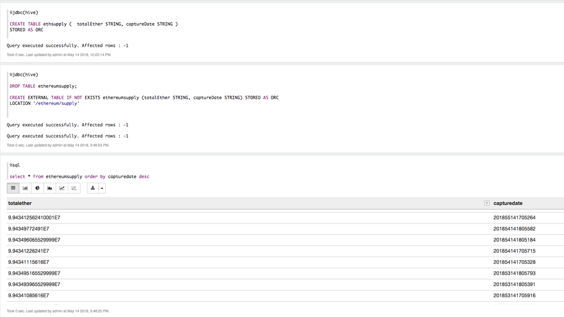Place cursor in CREATE TABLE ethsupply statement
This screenshot has width=564, height=317.
[94, 24]
